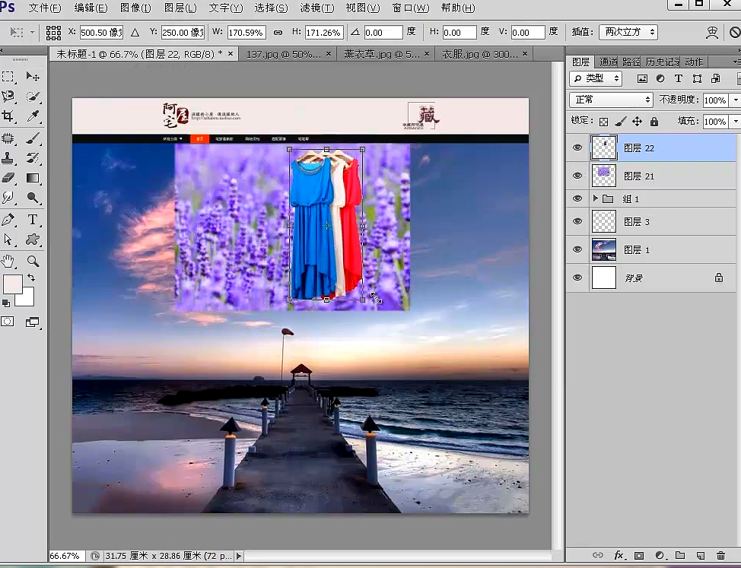Image resolution: width=741 pixels, height=568 pixels.
Task: Select the Hand tool
Action: pos(8,261)
